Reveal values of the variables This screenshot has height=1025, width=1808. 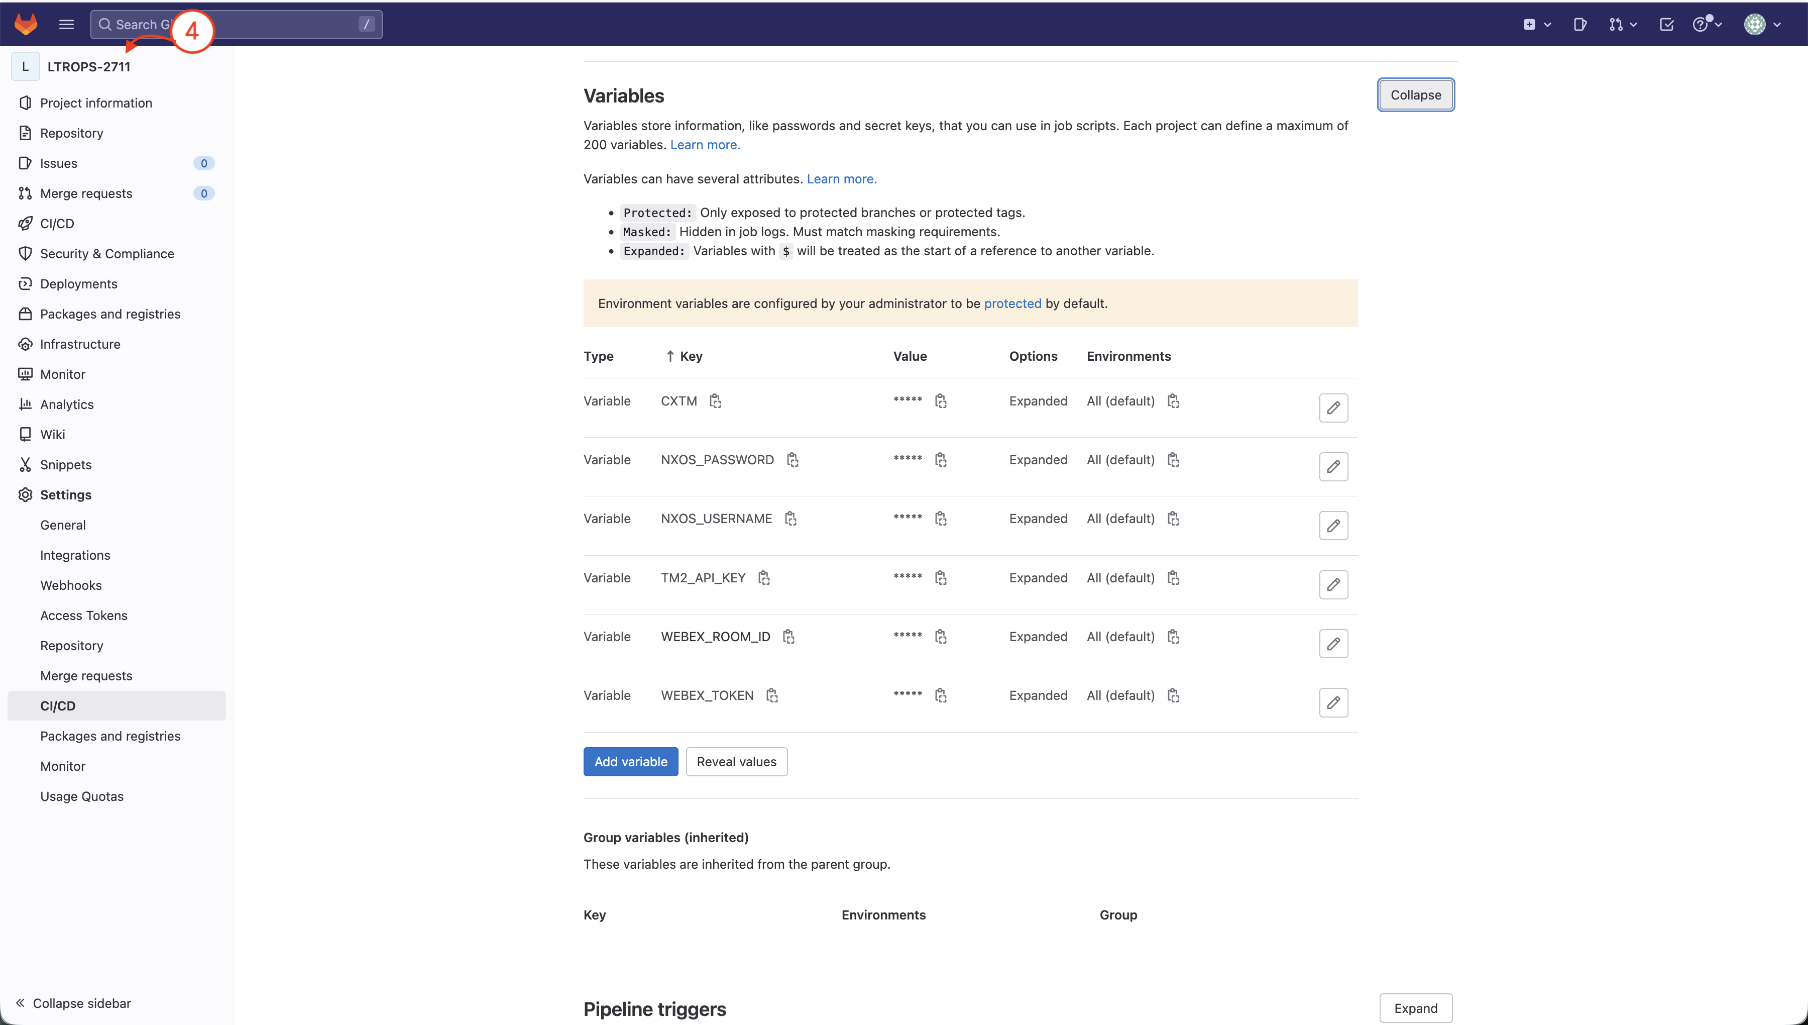coord(736,762)
